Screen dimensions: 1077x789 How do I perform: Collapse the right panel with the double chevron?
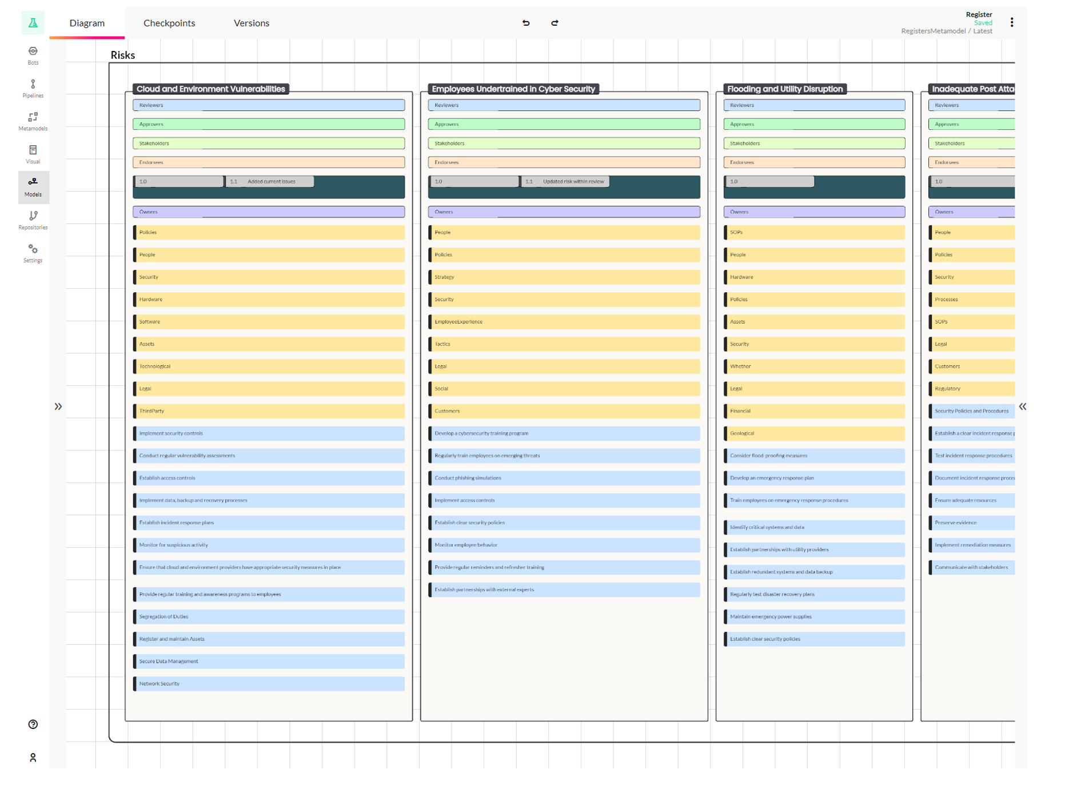pyautogui.click(x=1023, y=406)
